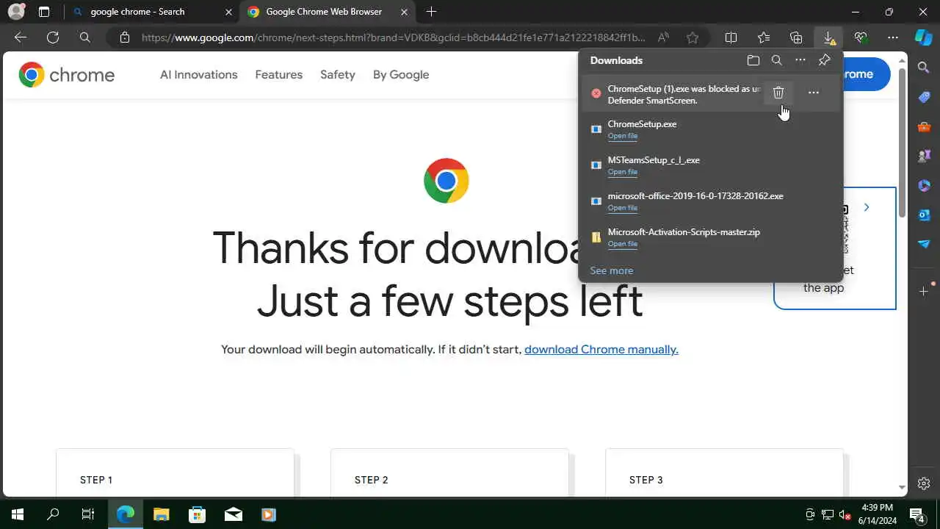
Task: Toggle Read aloud icon in address bar
Action: click(663, 37)
